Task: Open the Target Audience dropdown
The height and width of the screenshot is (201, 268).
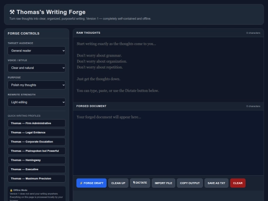Action: [x=36, y=51]
